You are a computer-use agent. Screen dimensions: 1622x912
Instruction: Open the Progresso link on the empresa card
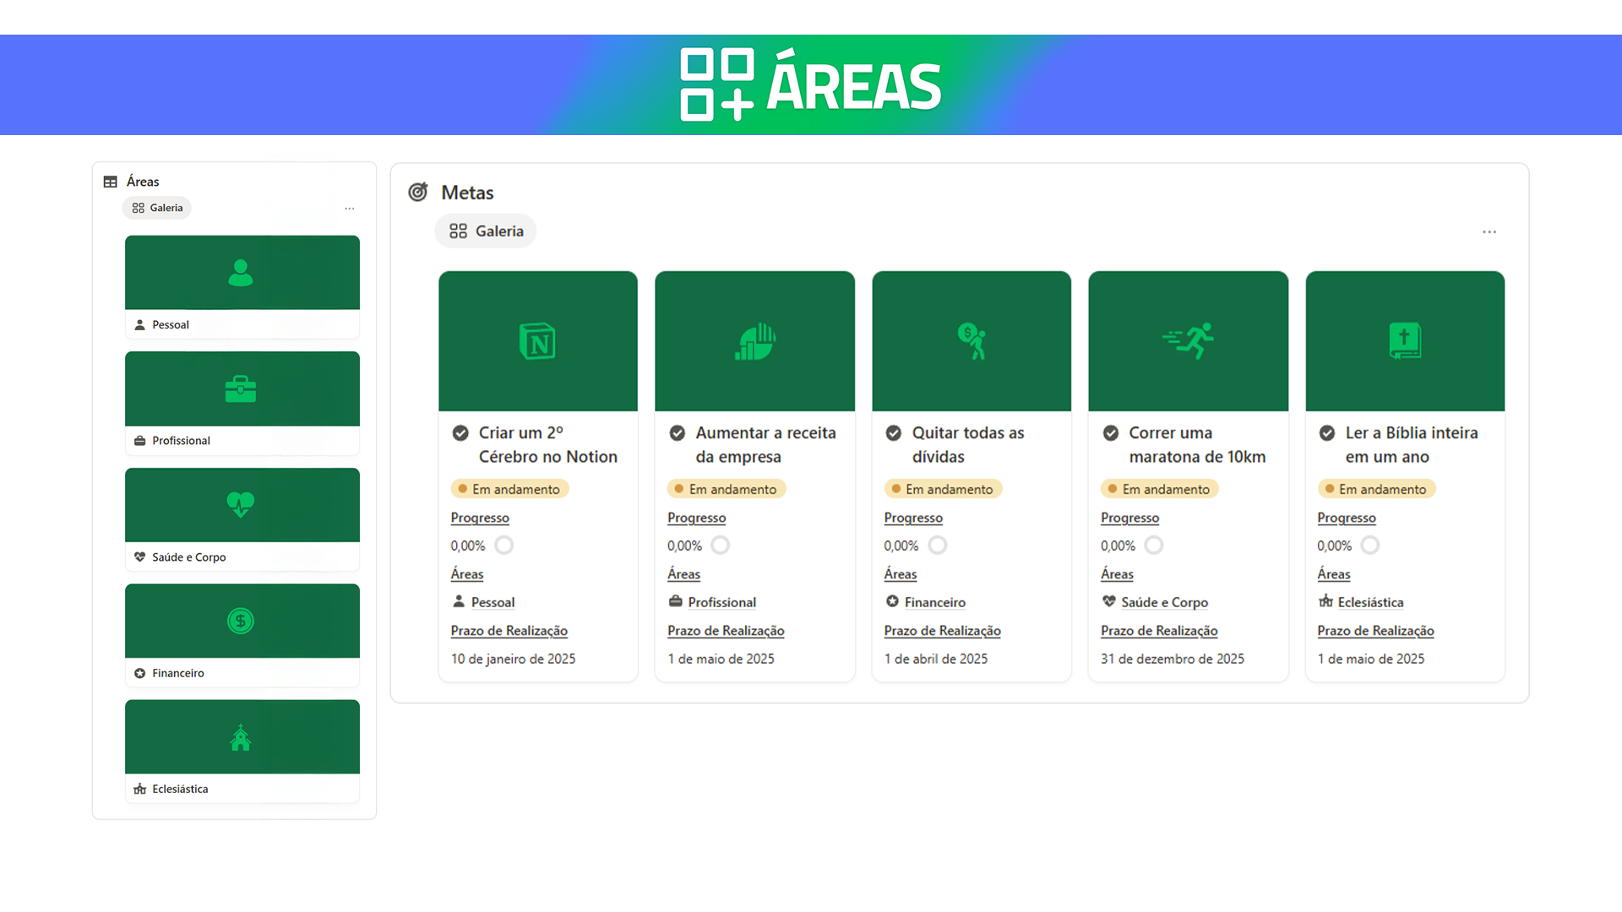(x=696, y=518)
